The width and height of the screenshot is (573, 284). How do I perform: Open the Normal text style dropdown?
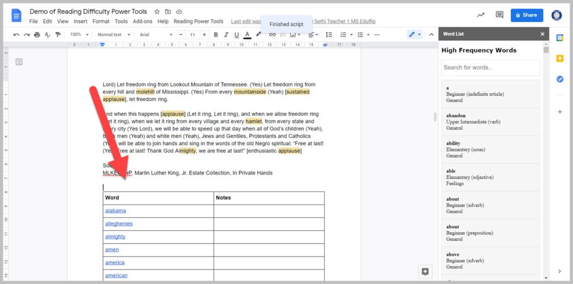114,35
